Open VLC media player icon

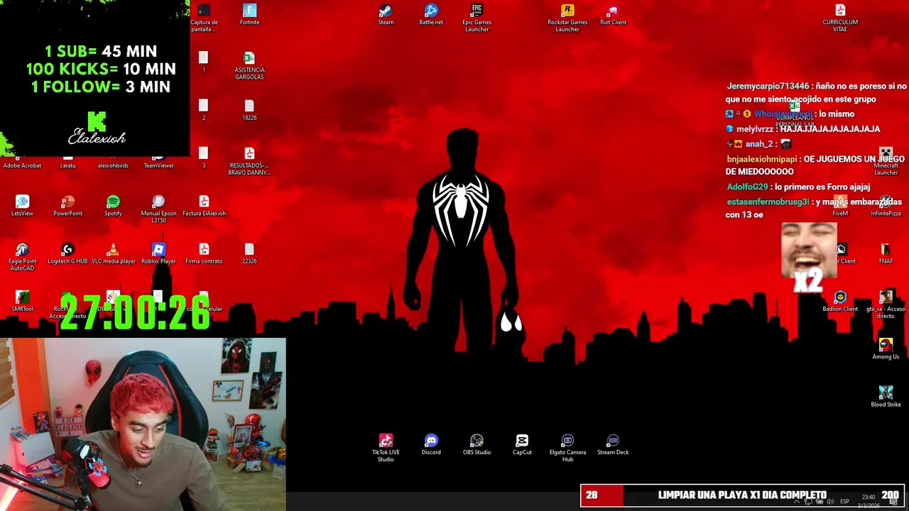point(113,253)
